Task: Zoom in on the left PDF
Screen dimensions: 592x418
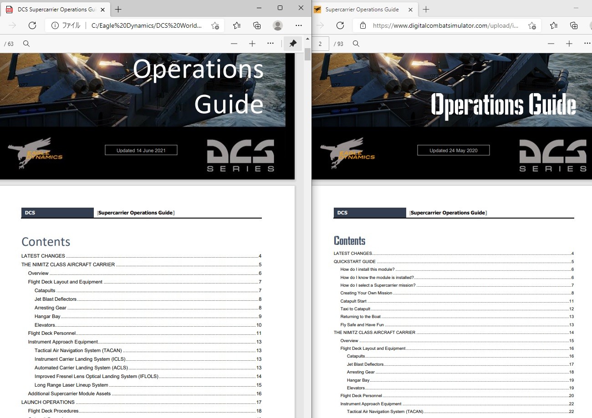Action: click(252, 44)
